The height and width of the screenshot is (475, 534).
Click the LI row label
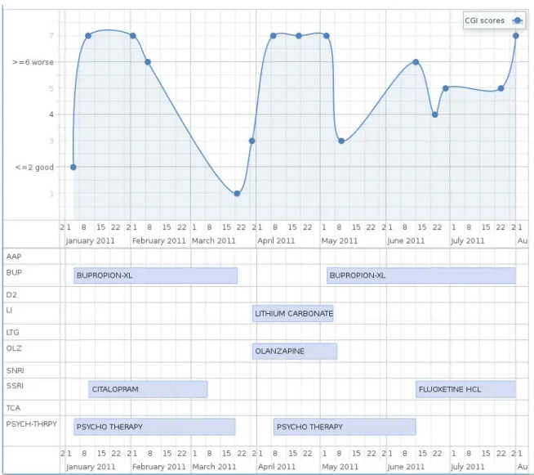point(9,310)
